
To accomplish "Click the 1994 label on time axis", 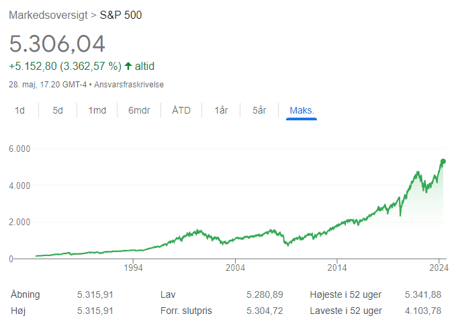I will pyautogui.click(x=133, y=268).
